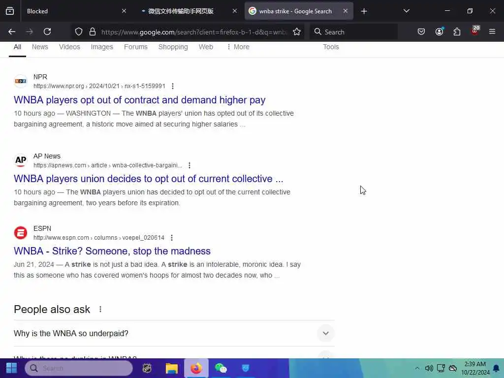504x378 pixels.
Task: Open Extensions puzzle icon
Action: coord(457,31)
